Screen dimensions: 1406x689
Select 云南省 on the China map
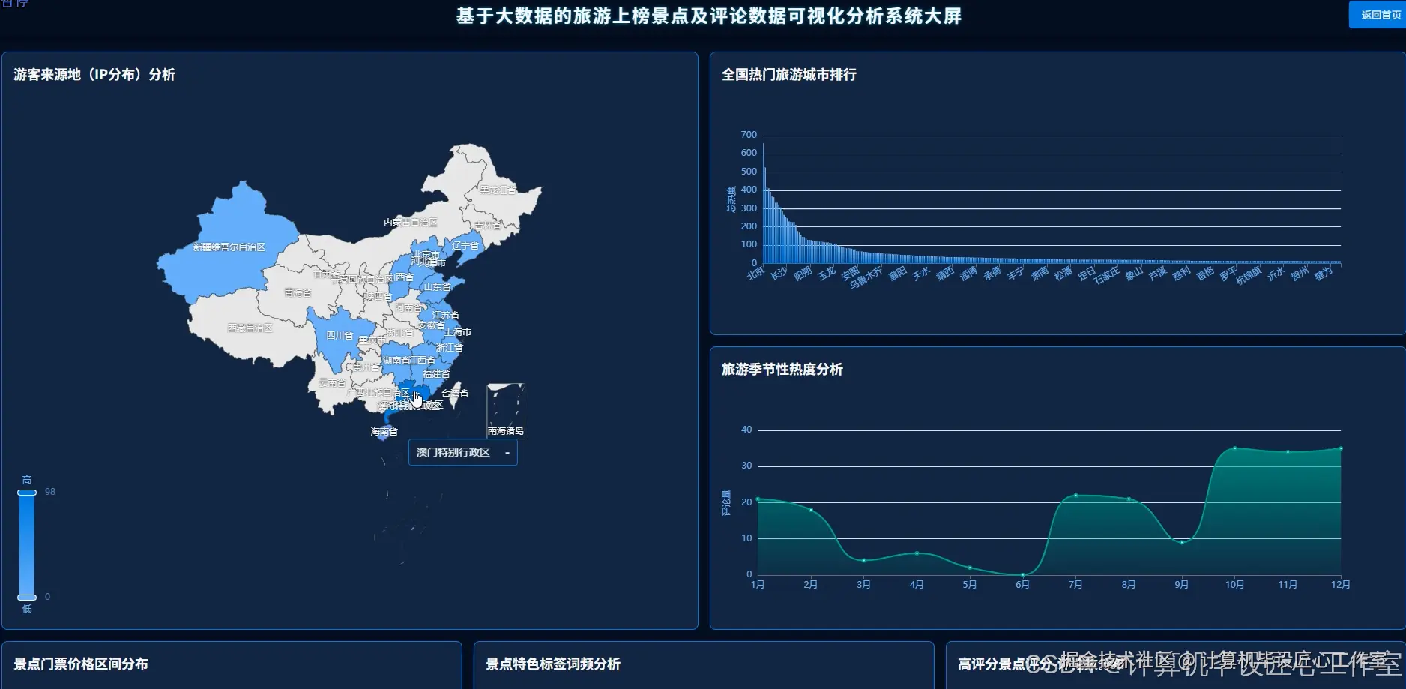(x=332, y=383)
